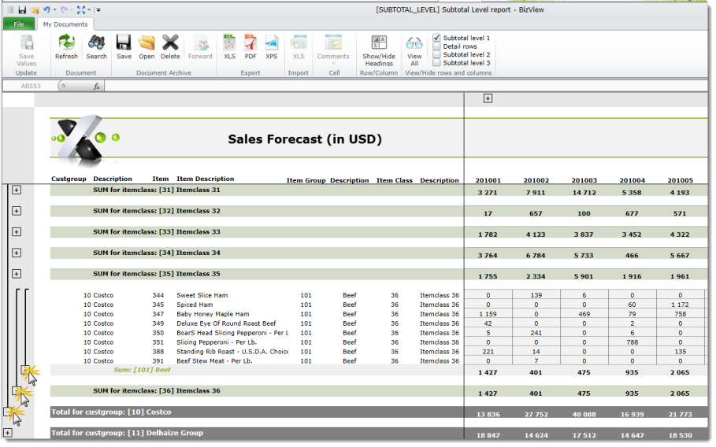Select Baby Honey Maple Ham item
The height and width of the screenshot is (447, 716).
coord(213,314)
